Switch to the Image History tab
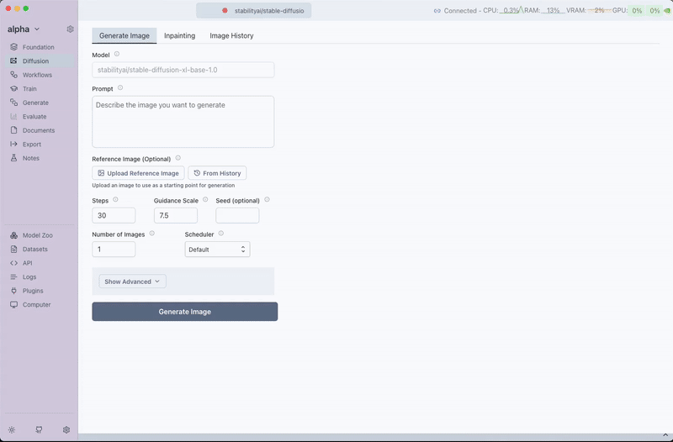The width and height of the screenshot is (673, 442). 231,36
